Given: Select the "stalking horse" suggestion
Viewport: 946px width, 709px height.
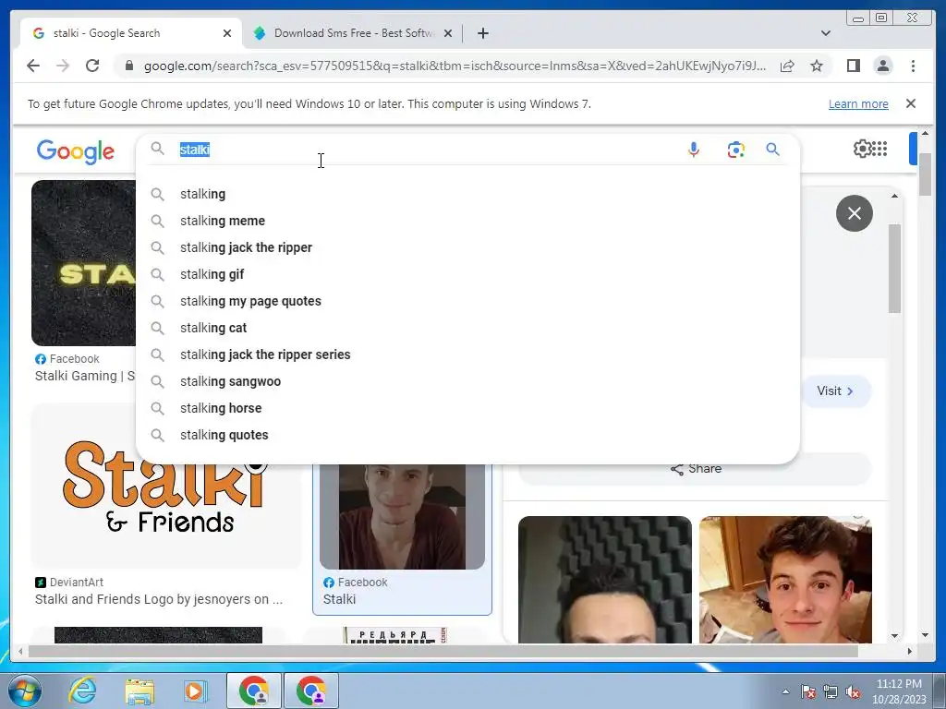Looking at the screenshot, I should 467,408.
